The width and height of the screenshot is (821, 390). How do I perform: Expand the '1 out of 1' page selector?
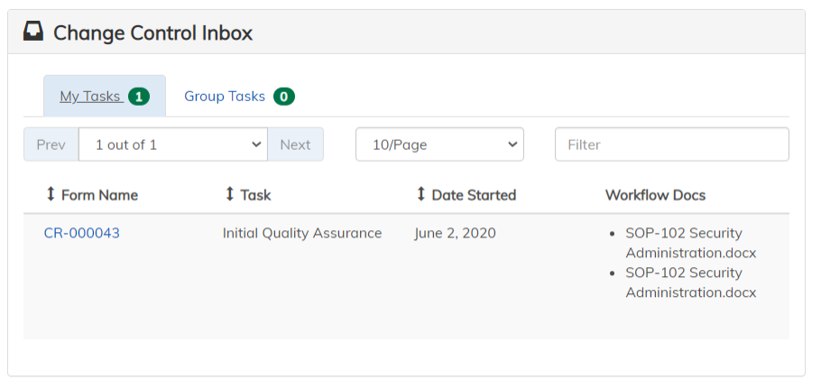(172, 144)
